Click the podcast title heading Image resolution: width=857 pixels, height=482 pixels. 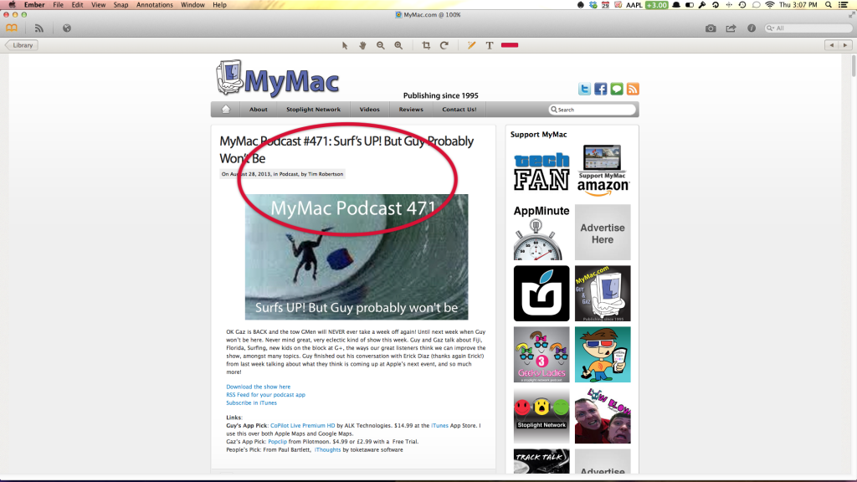point(346,150)
